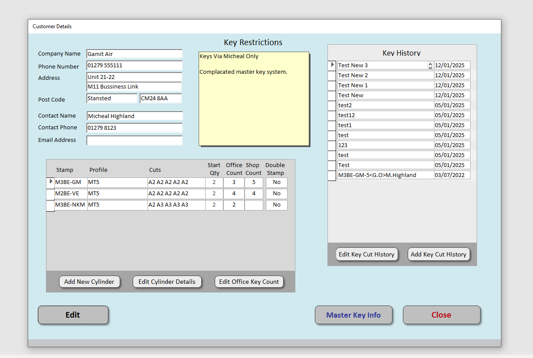Open Edit Cylinder Details
533x358 pixels.
coord(167,282)
